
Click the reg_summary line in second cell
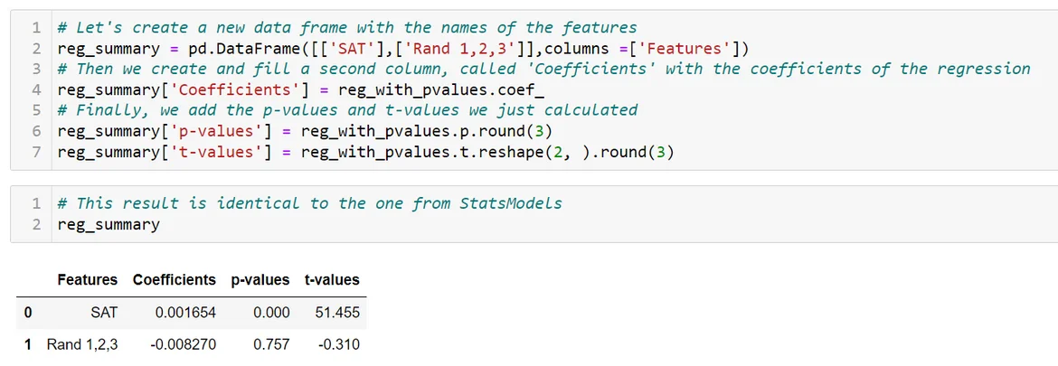click(x=108, y=224)
